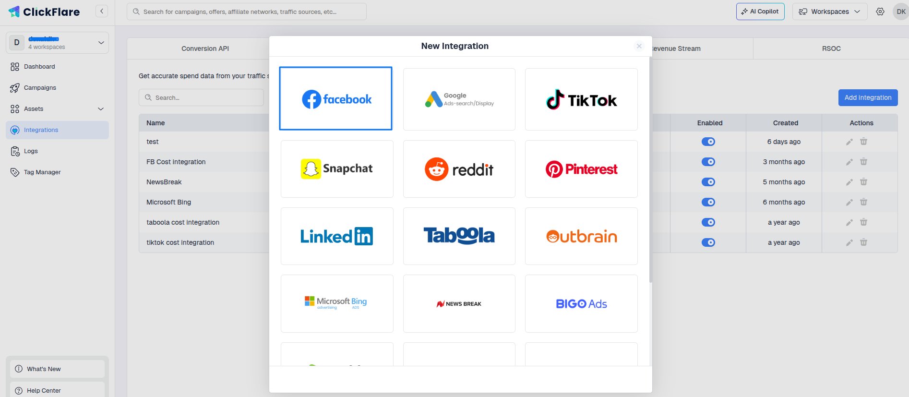This screenshot has width=909, height=397.
Task: Delete the taboola cost integration row
Action: pyautogui.click(x=863, y=222)
